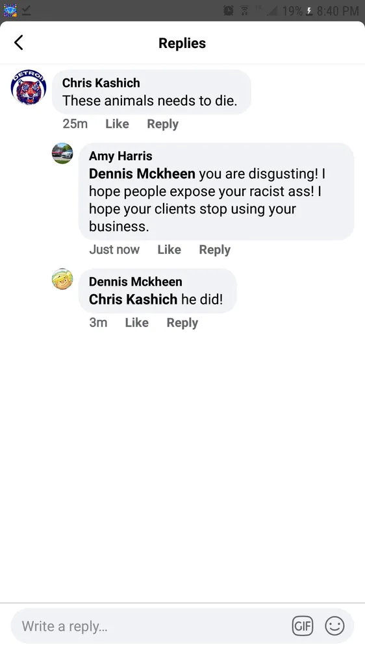Reply to Chris Kashich's comment

pyautogui.click(x=163, y=124)
